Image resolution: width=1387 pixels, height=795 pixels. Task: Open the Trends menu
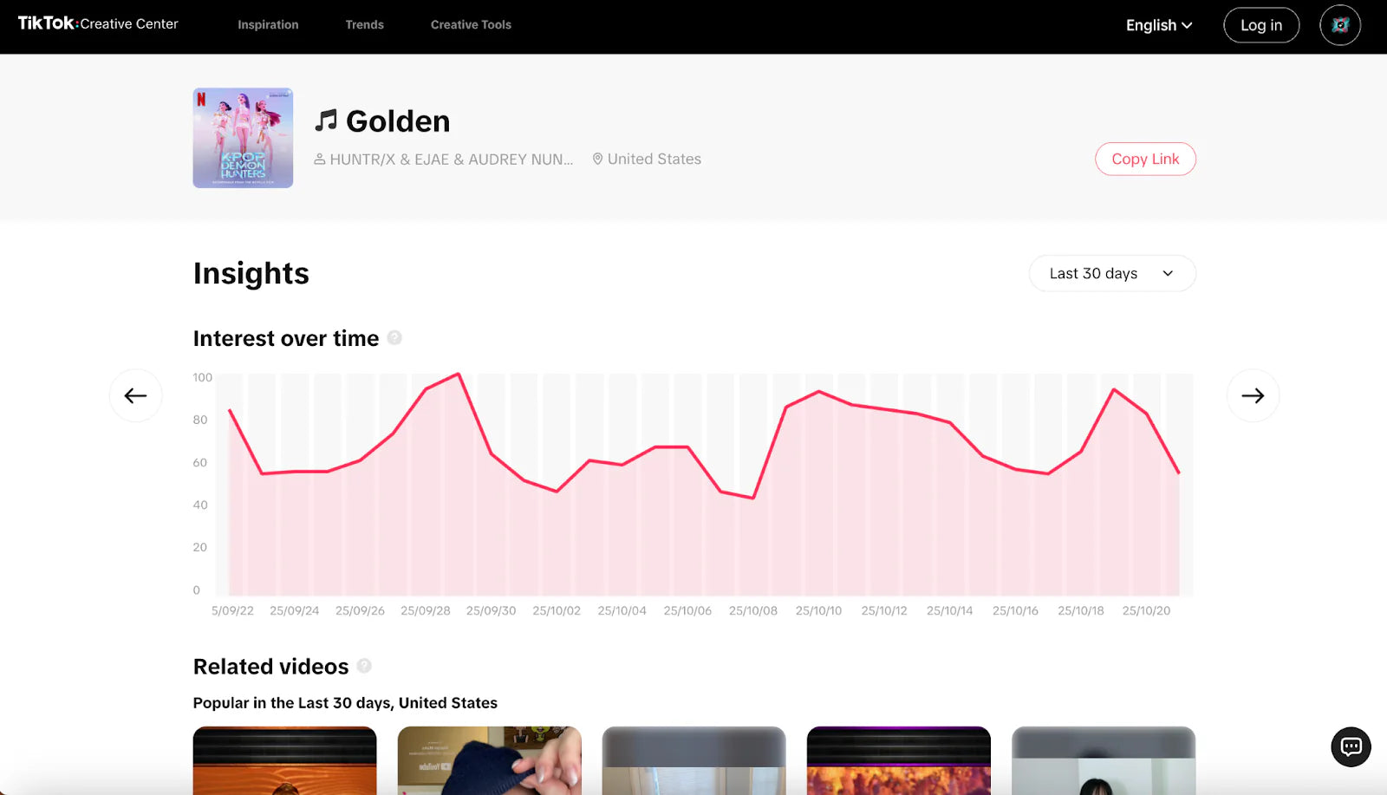coord(364,24)
